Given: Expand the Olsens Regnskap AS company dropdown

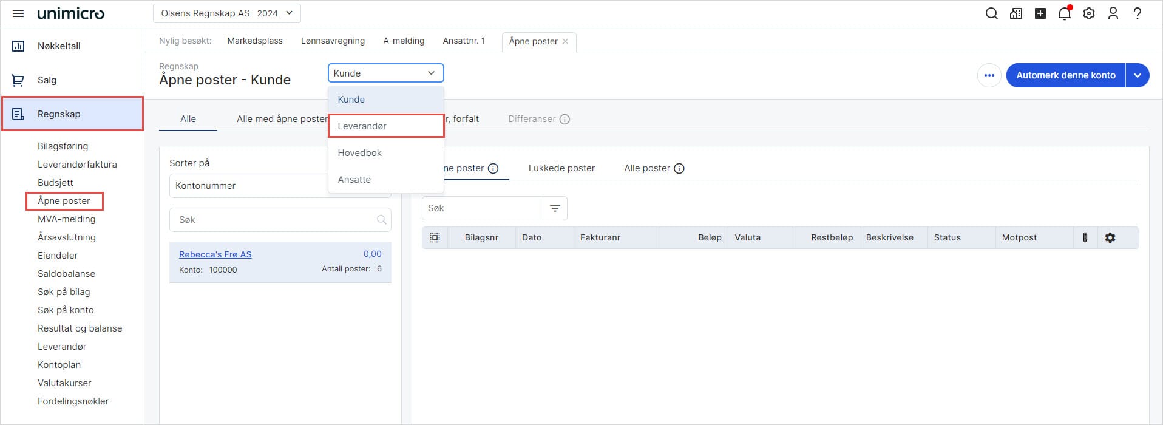Looking at the screenshot, I should (226, 13).
